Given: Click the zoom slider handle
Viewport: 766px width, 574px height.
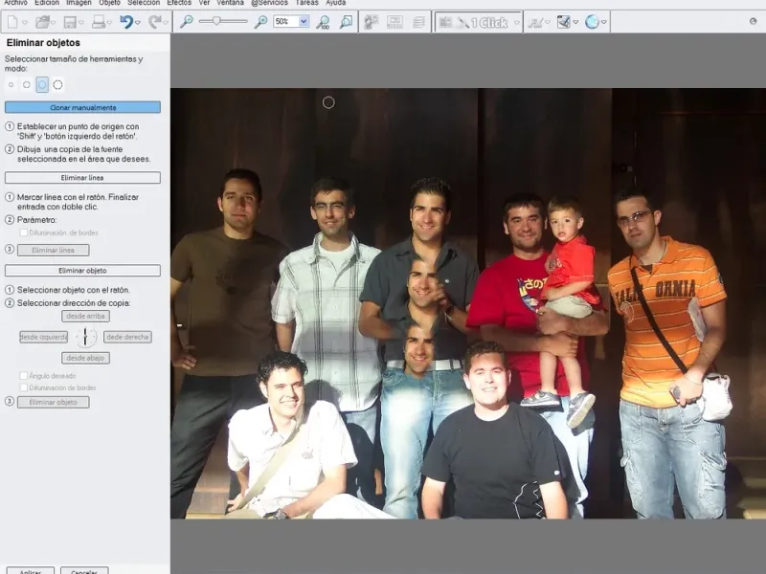Looking at the screenshot, I should 216,21.
